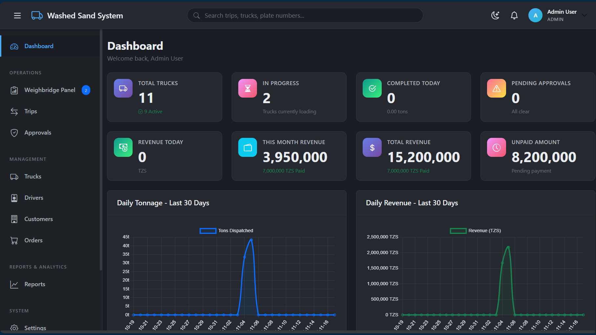Click the Pending Approvals warning icon

(x=497, y=88)
